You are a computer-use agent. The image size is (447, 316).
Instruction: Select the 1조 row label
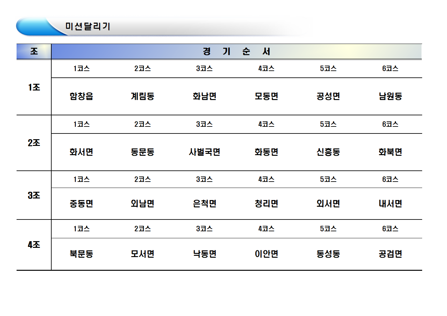[34, 87]
